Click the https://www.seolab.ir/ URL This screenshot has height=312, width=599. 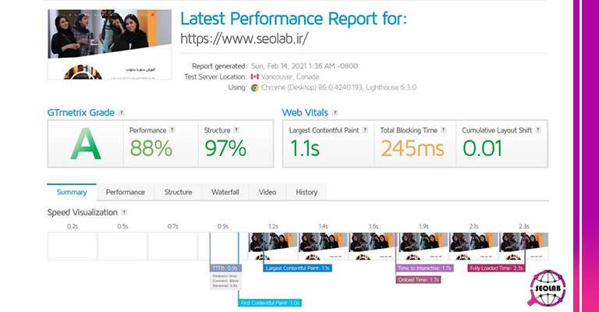244,38
